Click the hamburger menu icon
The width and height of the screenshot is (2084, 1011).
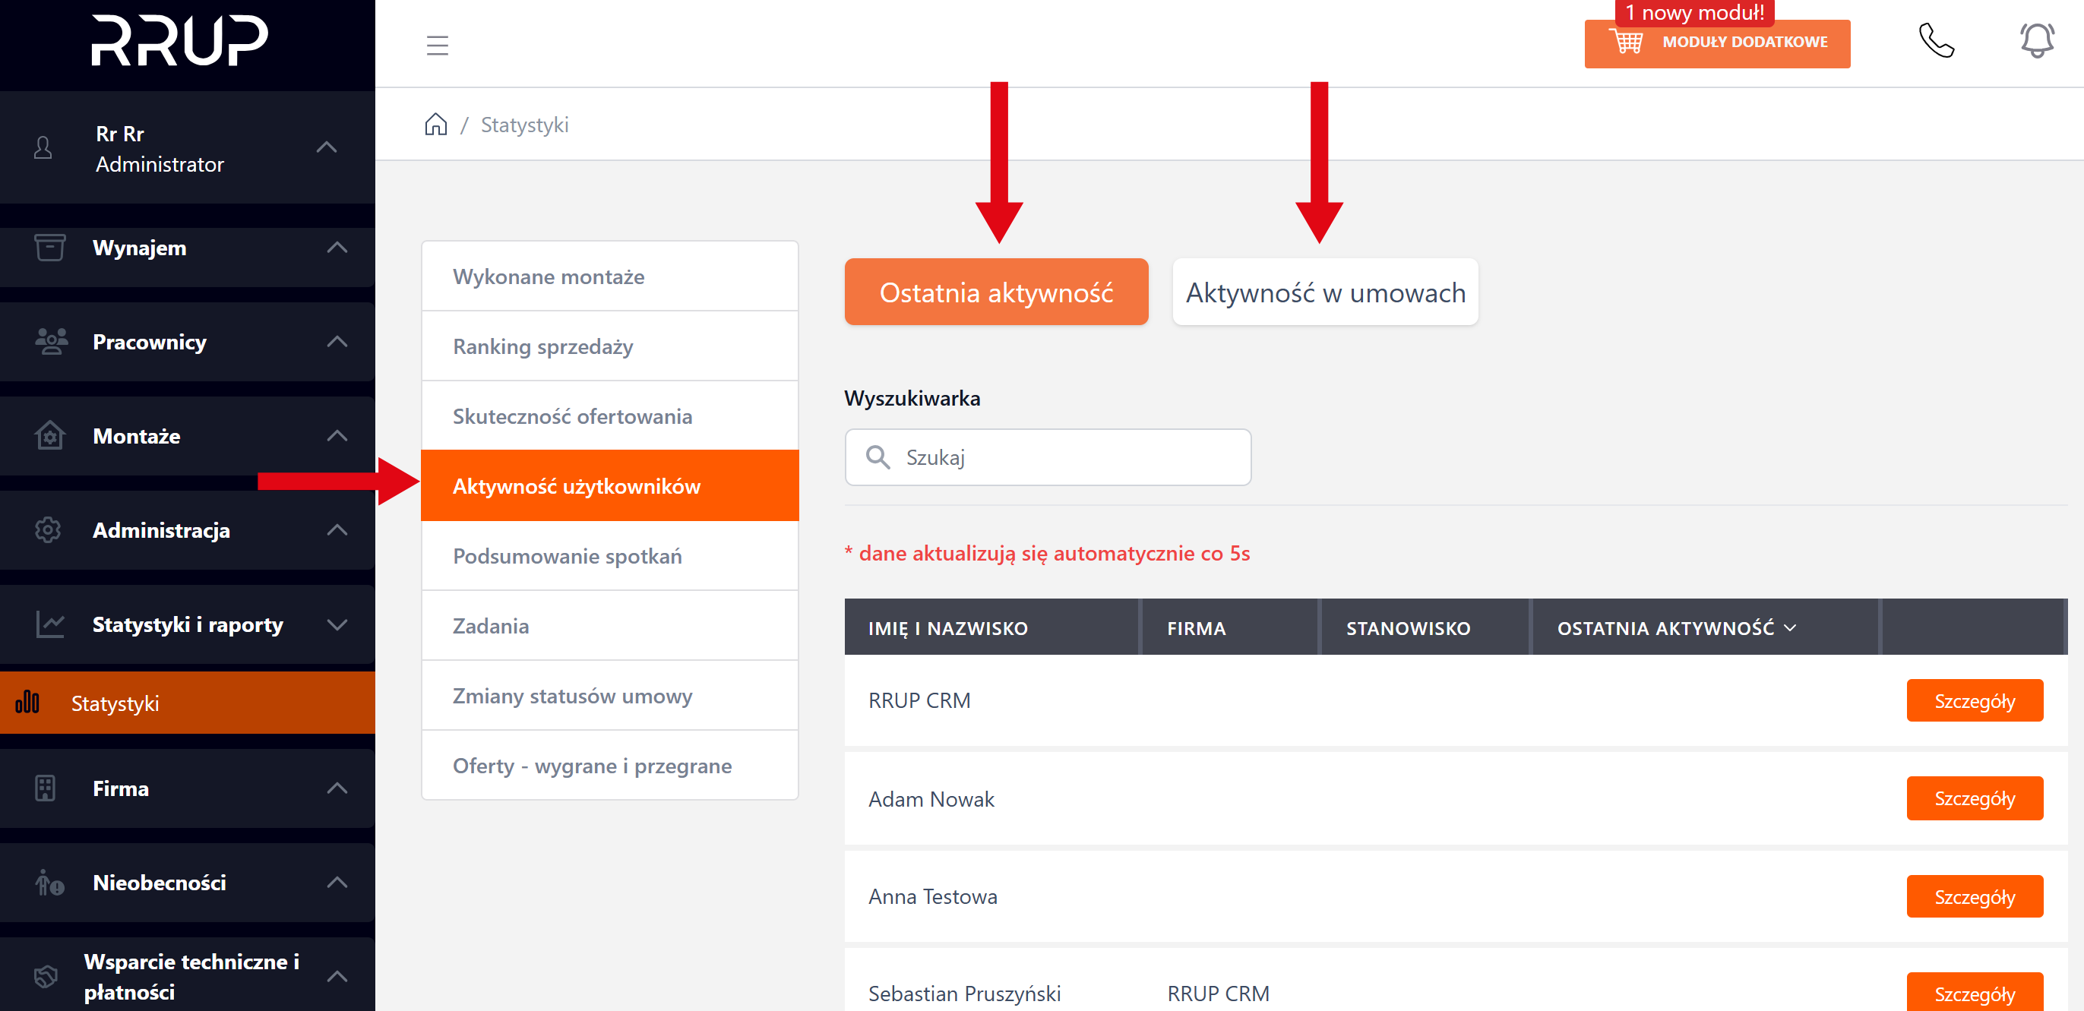tap(437, 46)
